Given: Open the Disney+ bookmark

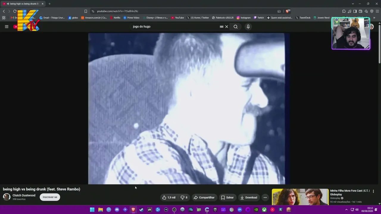Looking at the screenshot, I should tap(155, 18).
